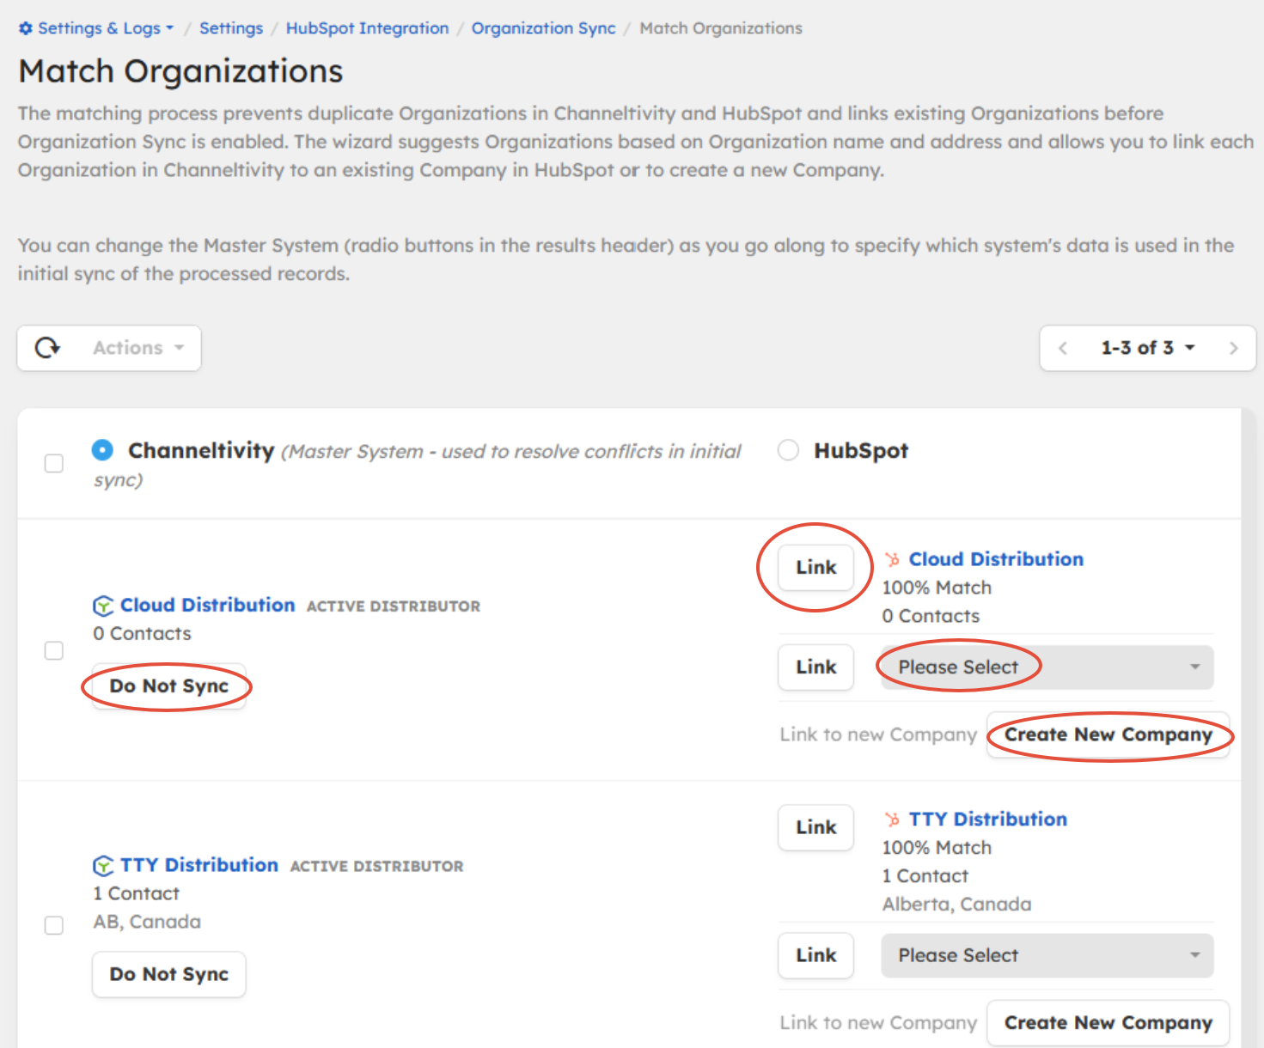Open Please Select dropdown for Cloud Distribution
Image resolution: width=1264 pixels, height=1048 pixels.
(1047, 667)
